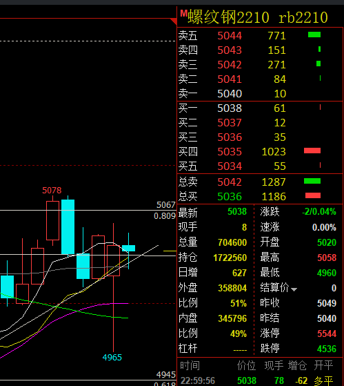This screenshot has height=386, width=344.
Task: Click the 买四 quantity 1023
Action: point(274,152)
